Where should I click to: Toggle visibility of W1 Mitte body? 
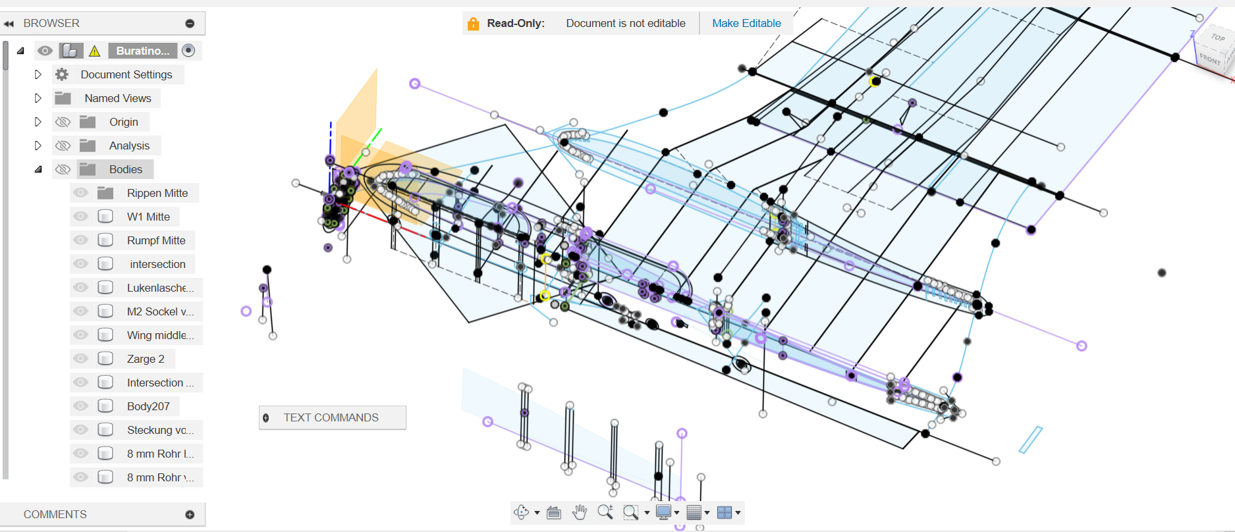click(x=80, y=217)
